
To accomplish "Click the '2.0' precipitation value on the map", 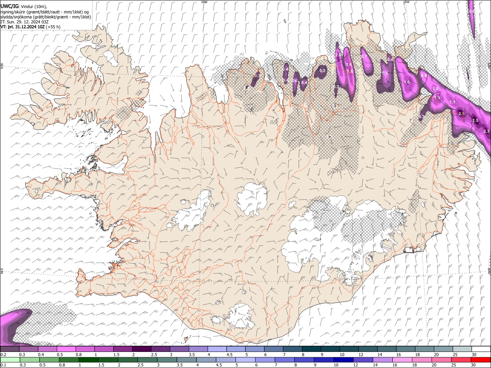I will 339,55.
